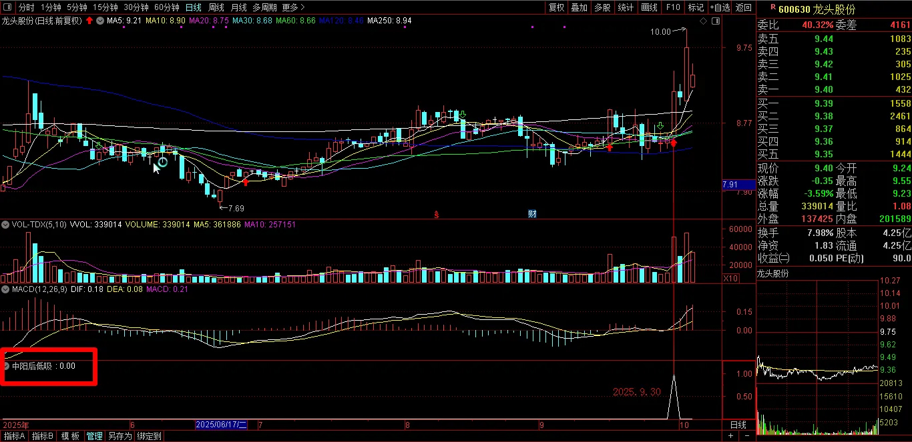Viewport: 912px width, 442px height.
Task: Click the diamond icon at chart top right
Action: pos(704,22)
